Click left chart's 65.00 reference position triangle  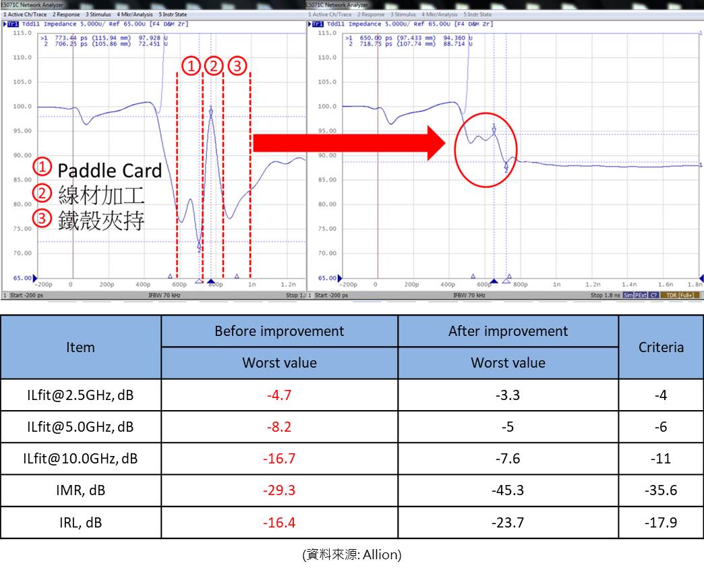point(35,279)
